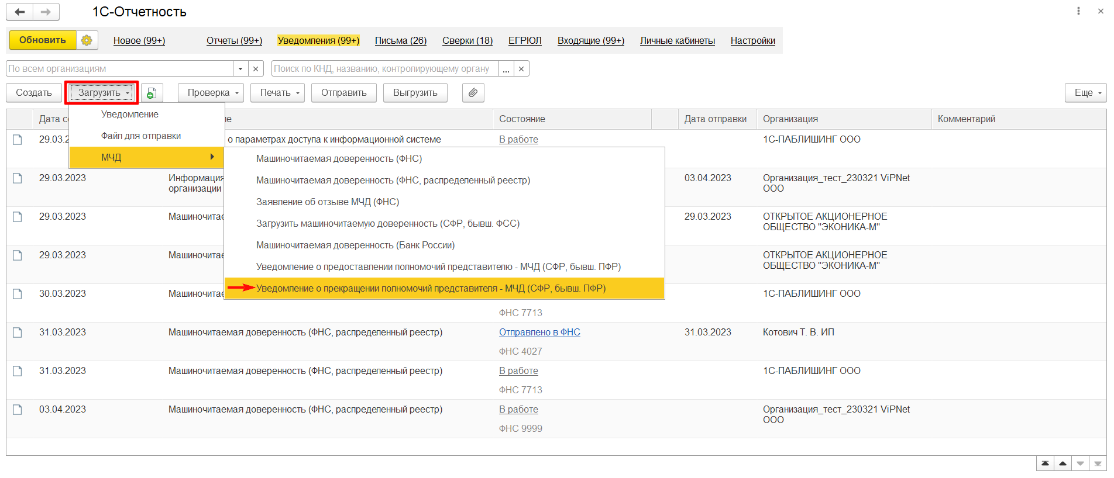1114x478 pixels.
Task: Click В работе link for ФНС 7713 row
Action: click(x=518, y=371)
